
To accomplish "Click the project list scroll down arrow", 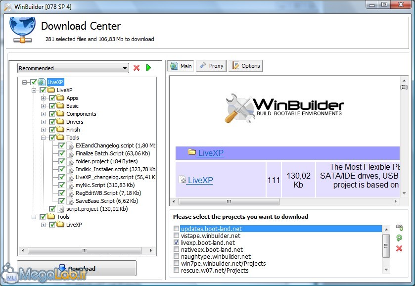I will pos(386,270).
